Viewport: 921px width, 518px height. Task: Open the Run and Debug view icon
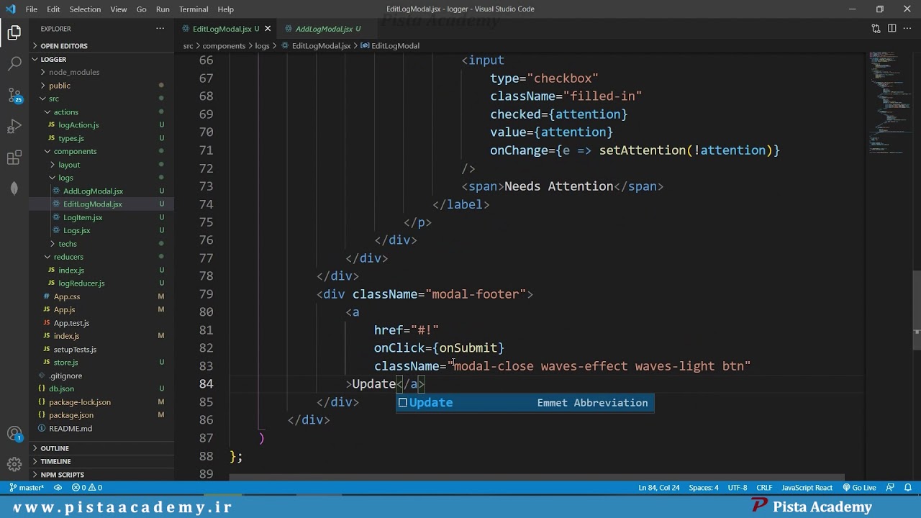point(14,127)
